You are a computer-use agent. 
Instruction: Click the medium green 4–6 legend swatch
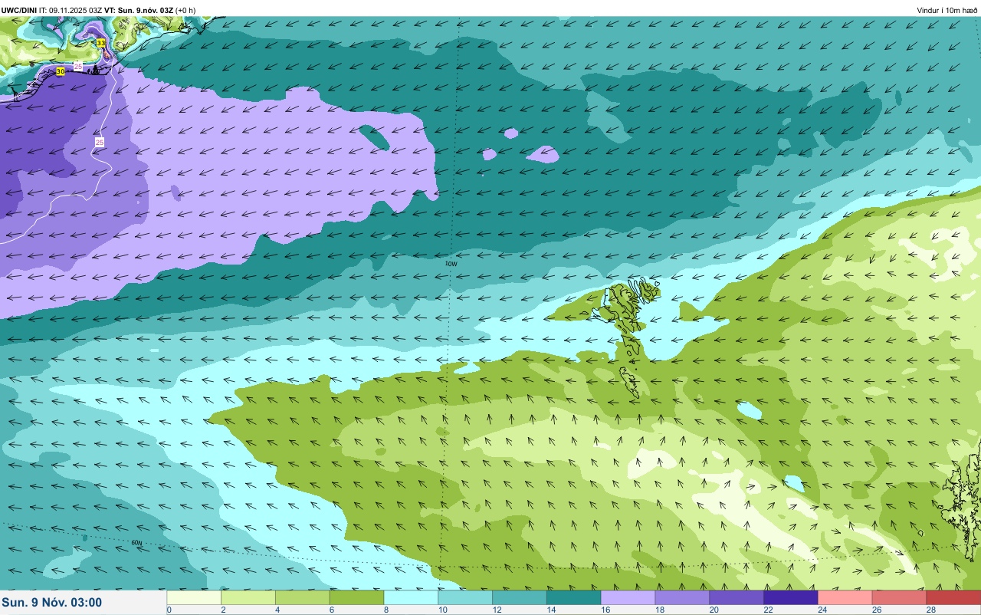(x=303, y=597)
